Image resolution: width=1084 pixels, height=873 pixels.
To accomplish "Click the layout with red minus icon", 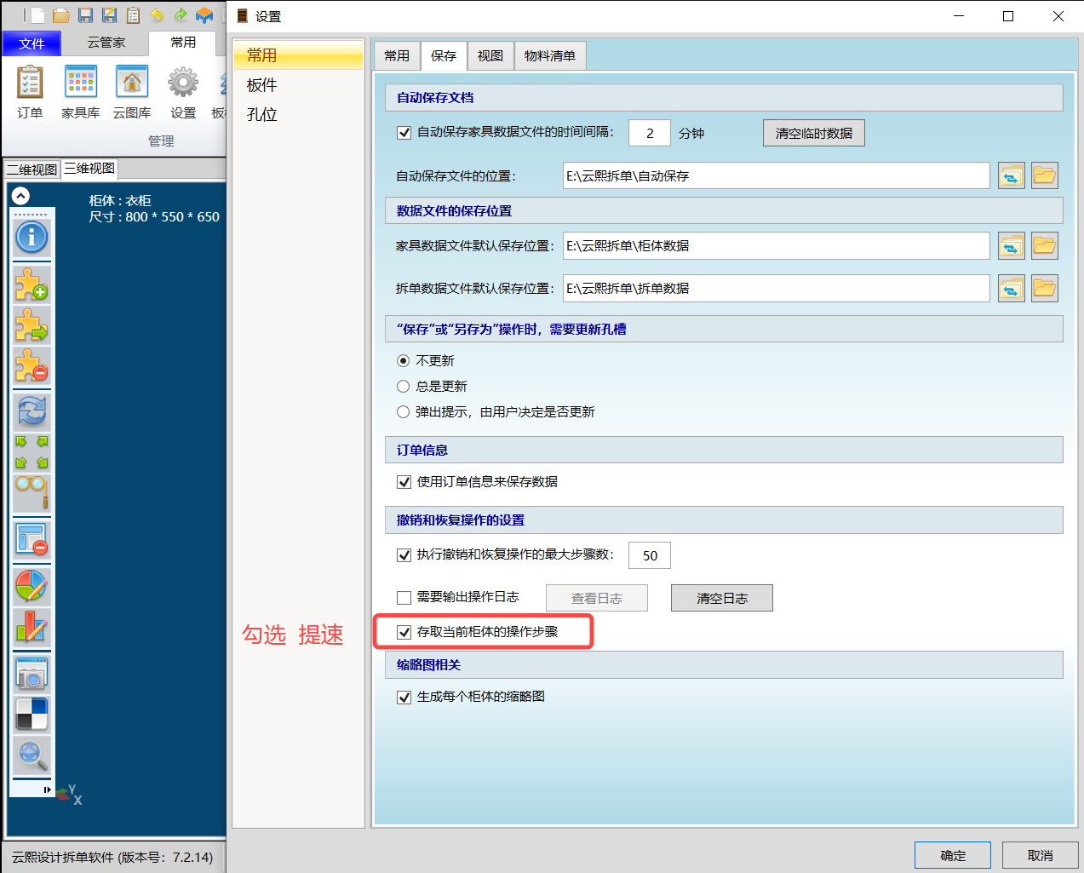I will point(32,540).
